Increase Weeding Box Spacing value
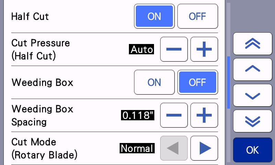This screenshot has height=165, width=275. [204, 115]
